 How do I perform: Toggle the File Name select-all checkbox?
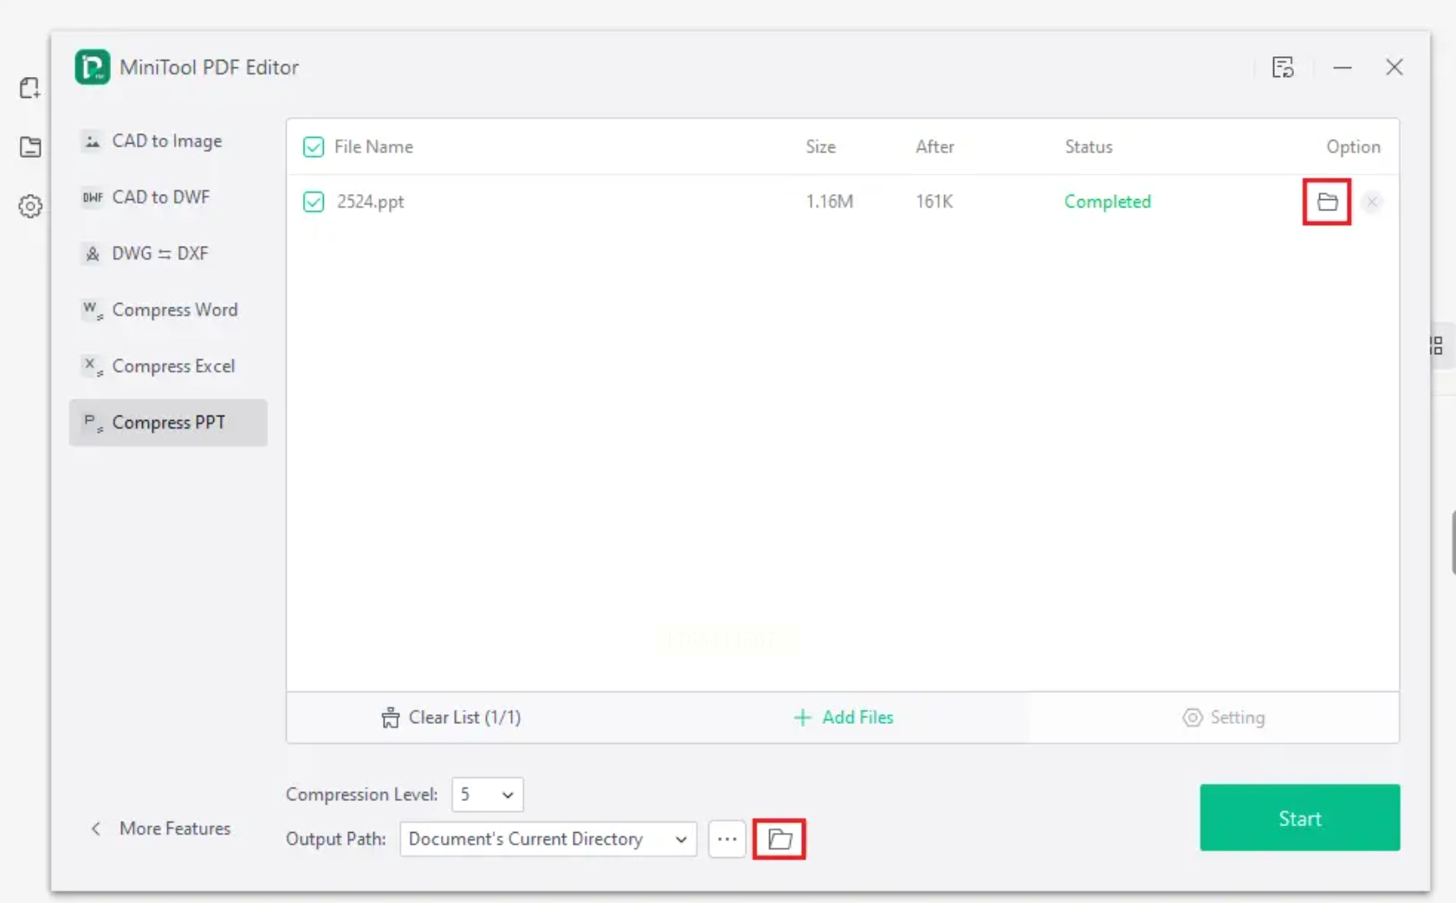314,147
